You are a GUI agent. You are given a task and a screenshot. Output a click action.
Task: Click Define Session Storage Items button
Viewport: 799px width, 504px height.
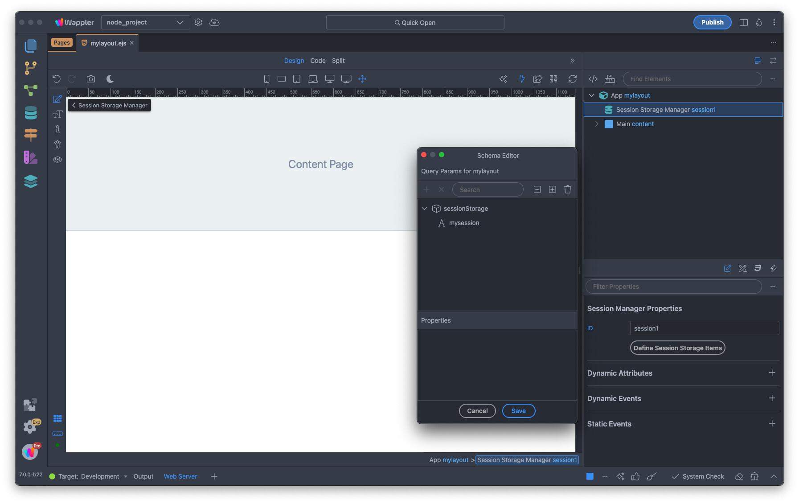pos(677,348)
